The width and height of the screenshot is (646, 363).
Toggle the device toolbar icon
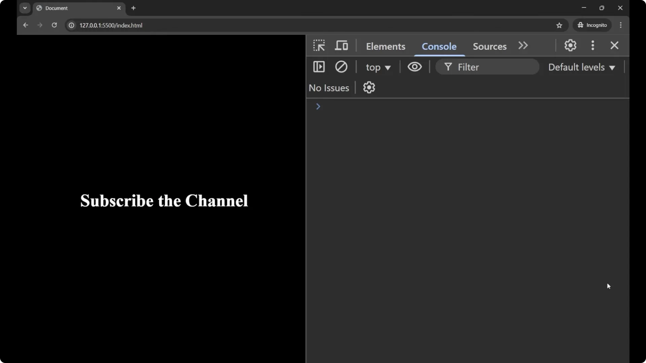pos(341,45)
